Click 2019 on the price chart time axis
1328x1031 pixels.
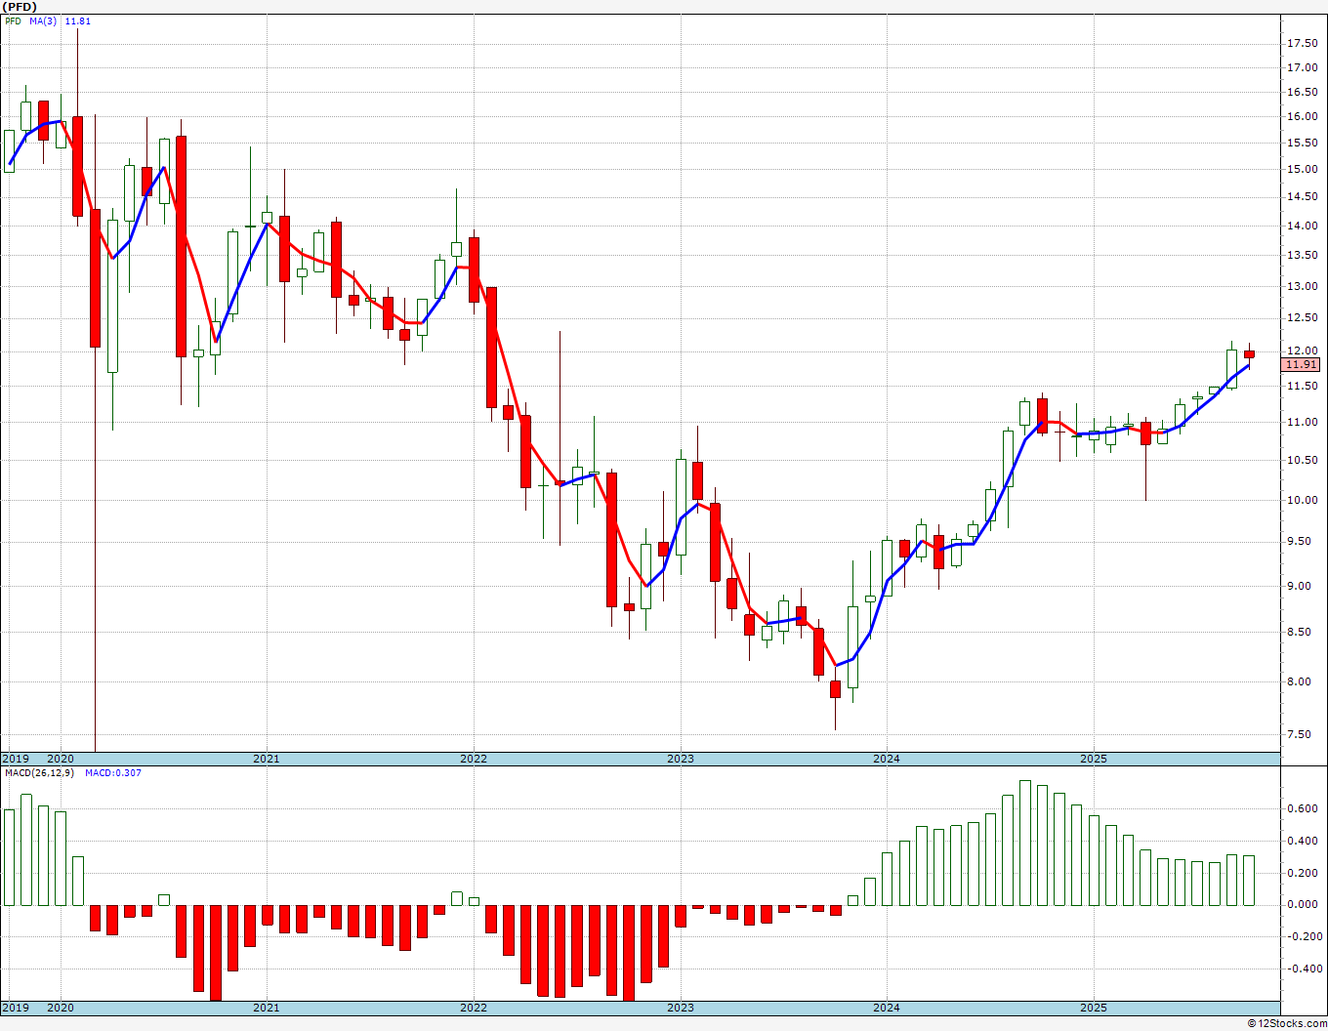pyautogui.click(x=15, y=759)
